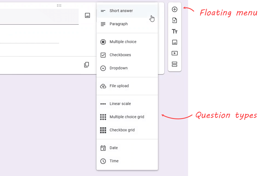This screenshot has width=275, height=176.
Task: Select File upload from the question types
Action: point(119,86)
